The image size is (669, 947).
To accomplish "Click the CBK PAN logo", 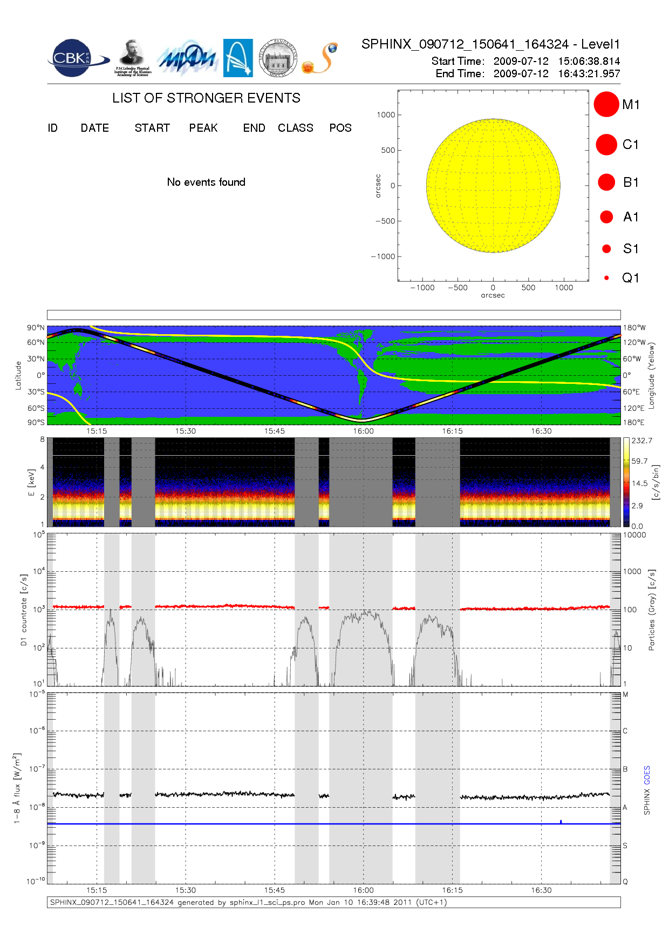I will tap(78, 58).
